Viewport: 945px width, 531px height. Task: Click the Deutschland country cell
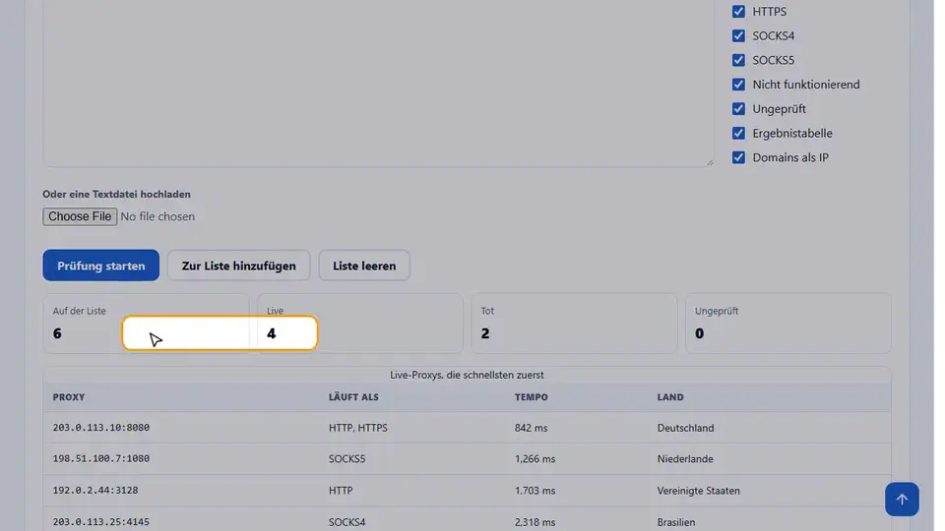[x=685, y=428]
